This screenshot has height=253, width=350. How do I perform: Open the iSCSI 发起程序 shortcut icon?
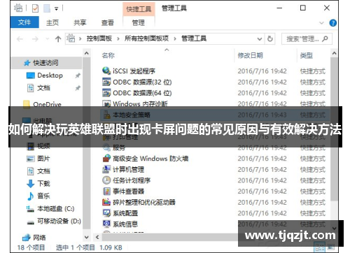106,71
